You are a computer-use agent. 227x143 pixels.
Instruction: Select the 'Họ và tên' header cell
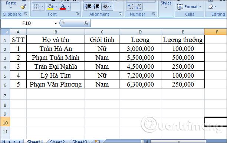(x=56, y=39)
